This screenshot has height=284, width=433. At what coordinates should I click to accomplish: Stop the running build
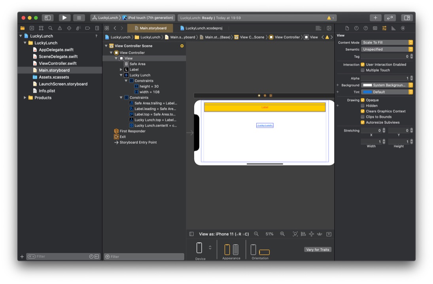tap(79, 18)
